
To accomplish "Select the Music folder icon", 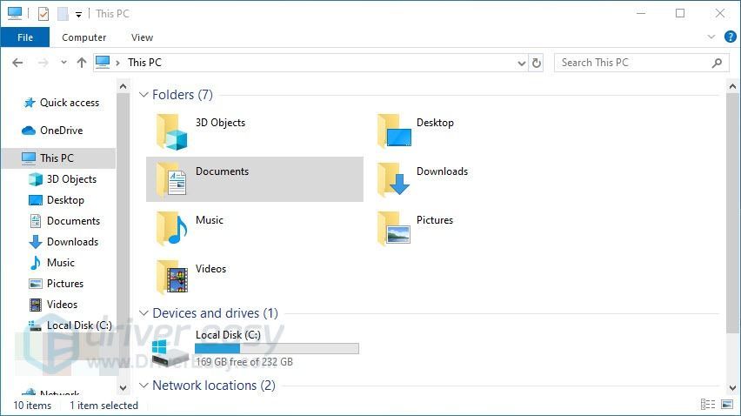I will 172,229.
